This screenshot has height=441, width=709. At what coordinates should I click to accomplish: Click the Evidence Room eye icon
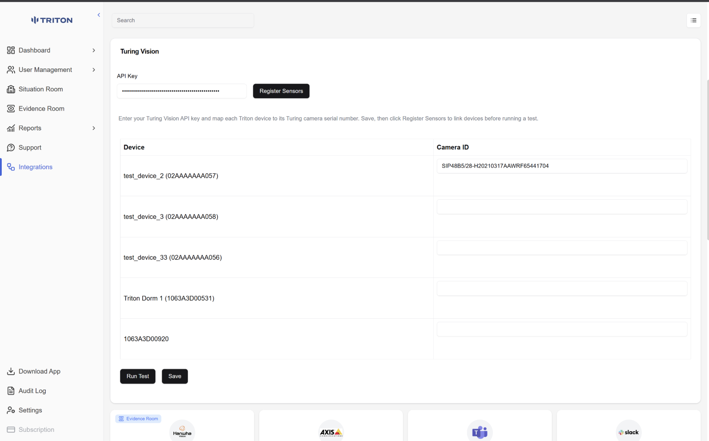pyautogui.click(x=11, y=109)
